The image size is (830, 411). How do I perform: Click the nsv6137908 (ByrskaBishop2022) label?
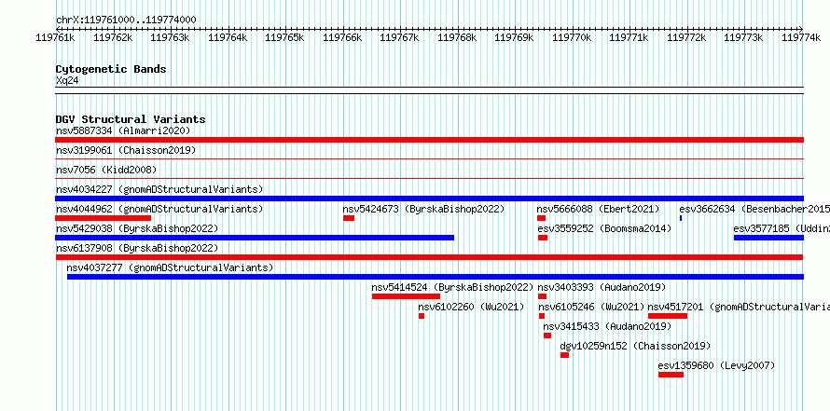click(137, 248)
